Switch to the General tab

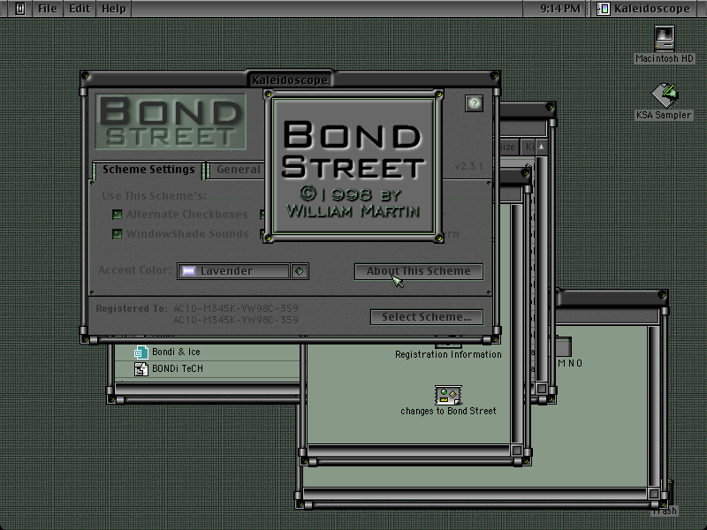(x=237, y=170)
